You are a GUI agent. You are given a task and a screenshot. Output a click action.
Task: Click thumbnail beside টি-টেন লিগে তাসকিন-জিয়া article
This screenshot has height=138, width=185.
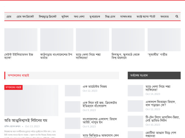(135, 121)
